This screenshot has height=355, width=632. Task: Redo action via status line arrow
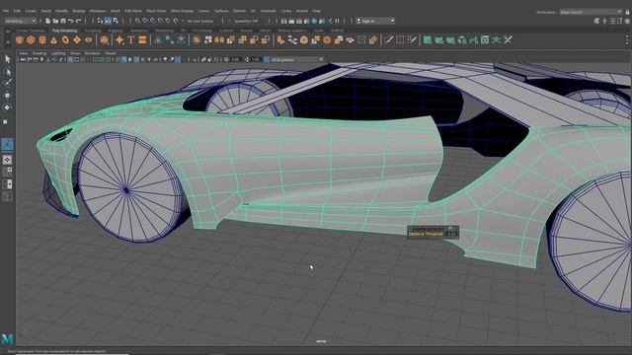coord(79,21)
